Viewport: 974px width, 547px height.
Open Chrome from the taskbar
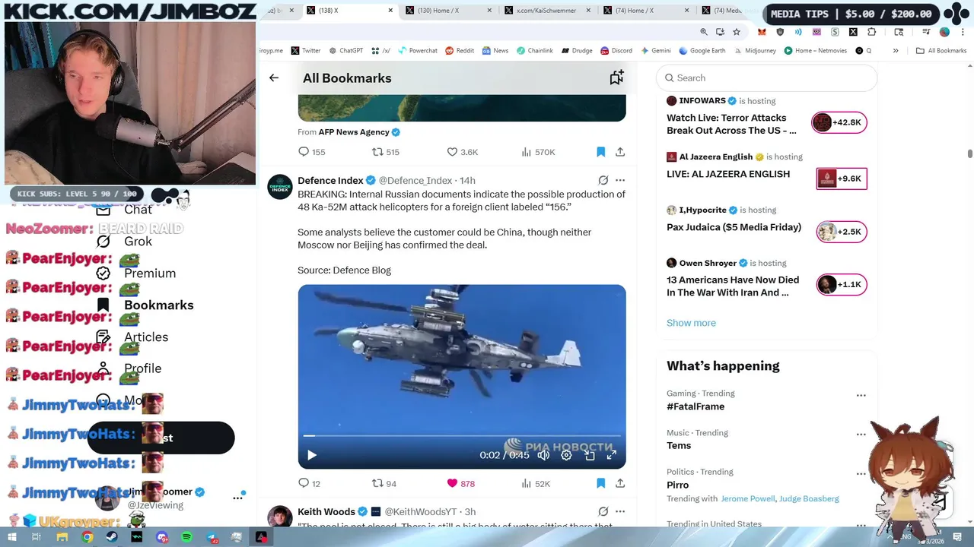88,537
